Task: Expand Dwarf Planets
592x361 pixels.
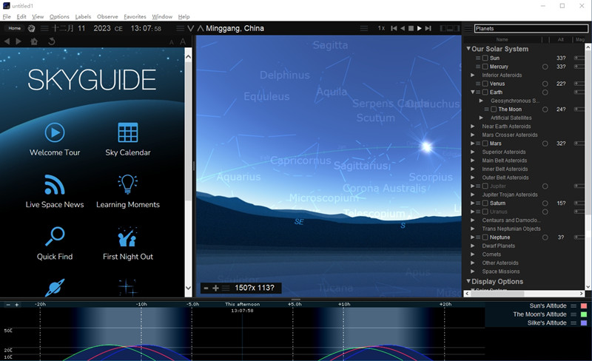Action: pyautogui.click(x=472, y=246)
